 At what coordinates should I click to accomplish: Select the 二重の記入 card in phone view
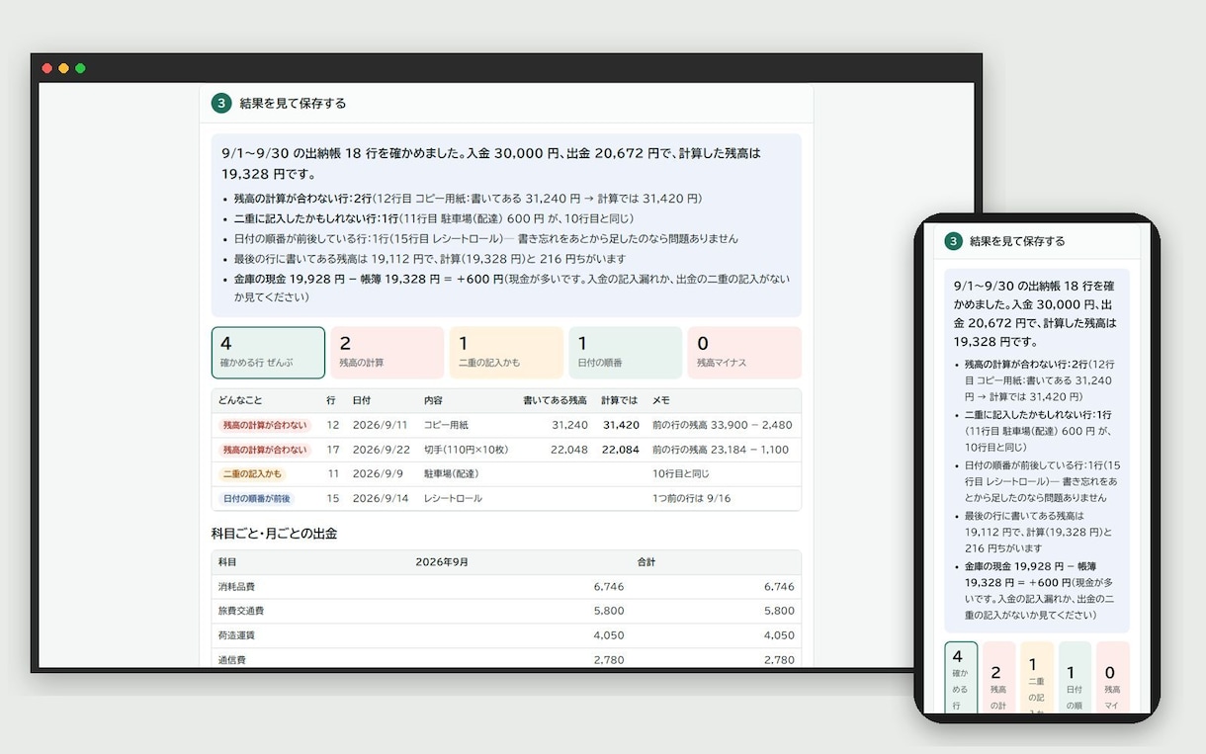point(1037,678)
